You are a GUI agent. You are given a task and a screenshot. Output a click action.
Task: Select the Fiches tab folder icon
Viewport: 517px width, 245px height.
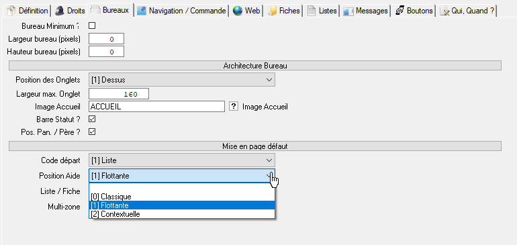[x=272, y=11]
